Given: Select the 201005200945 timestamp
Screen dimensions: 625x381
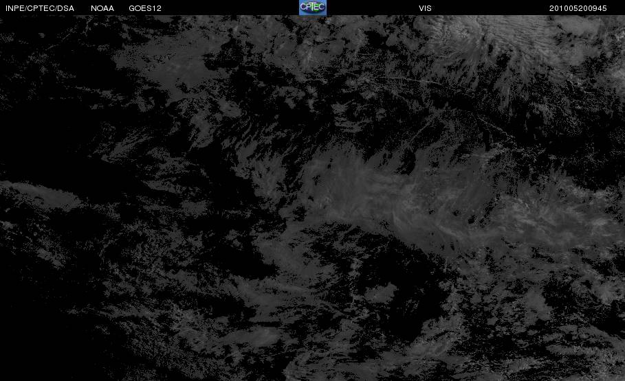Looking at the screenshot, I should click(x=578, y=8).
